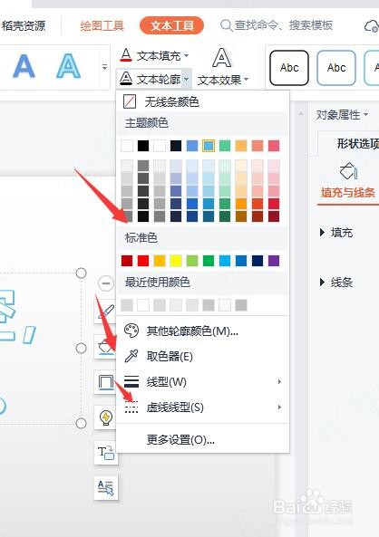The image size is (379, 537).
Task: Open the 虚线线型(S) dash type submenu
Action: coord(203,408)
